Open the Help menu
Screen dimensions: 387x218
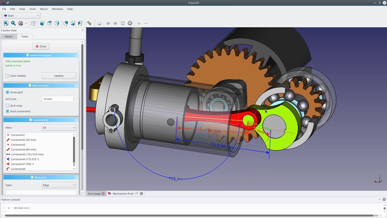click(70, 9)
